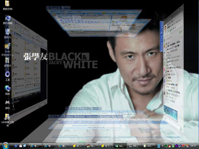
Task: Click the Windows Start orb
Action: click(x=6, y=146)
